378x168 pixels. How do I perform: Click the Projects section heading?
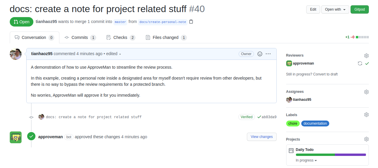click(x=293, y=139)
